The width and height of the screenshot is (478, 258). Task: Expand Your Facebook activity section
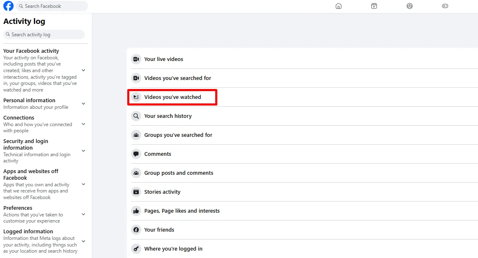tap(83, 70)
